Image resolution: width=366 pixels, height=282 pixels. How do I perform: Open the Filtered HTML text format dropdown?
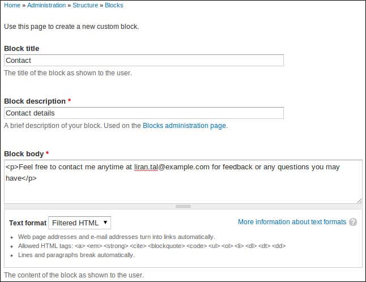point(80,223)
